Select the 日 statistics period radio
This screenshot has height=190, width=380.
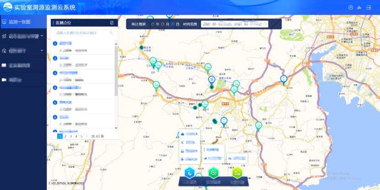click(x=173, y=24)
